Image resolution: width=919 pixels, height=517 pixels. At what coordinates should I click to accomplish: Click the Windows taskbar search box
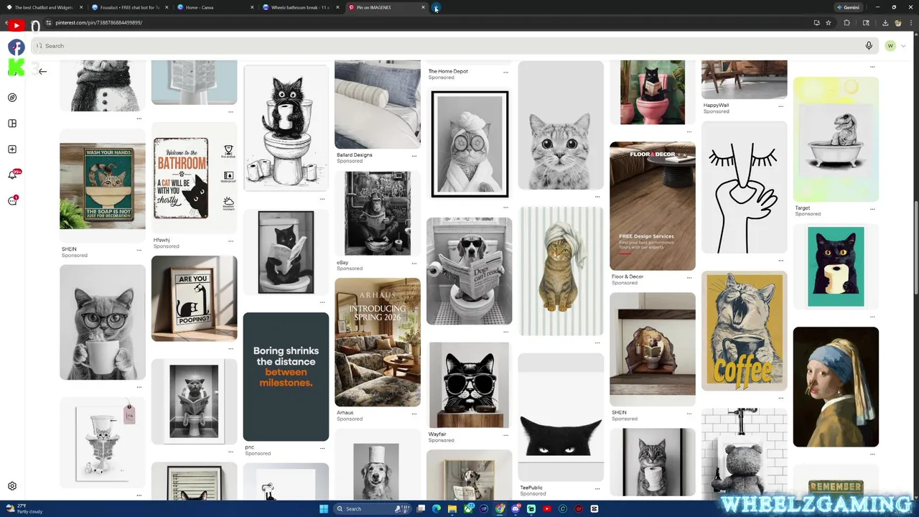374,509
